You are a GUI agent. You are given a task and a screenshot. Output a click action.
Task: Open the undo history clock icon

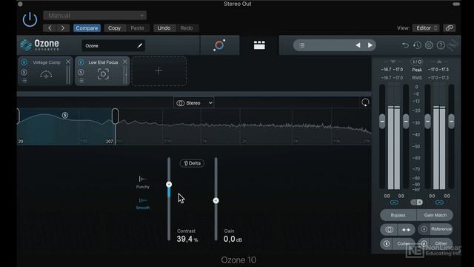417,45
